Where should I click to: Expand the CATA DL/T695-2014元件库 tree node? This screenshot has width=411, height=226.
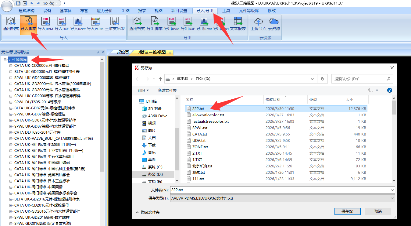pos(11,132)
